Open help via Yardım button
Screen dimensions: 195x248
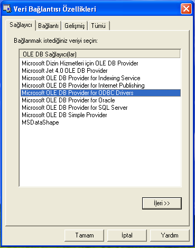pos(170,235)
